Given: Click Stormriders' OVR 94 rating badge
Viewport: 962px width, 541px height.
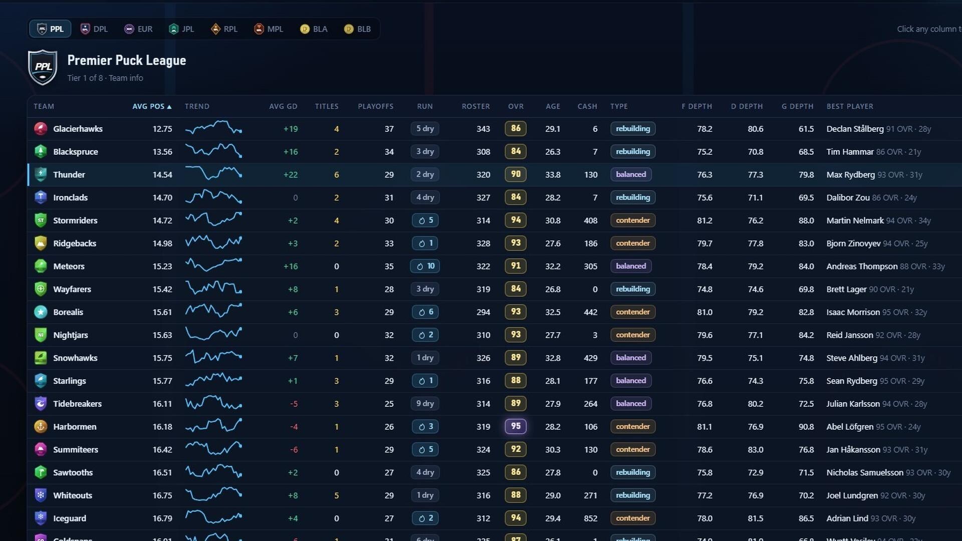Looking at the screenshot, I should click(516, 220).
